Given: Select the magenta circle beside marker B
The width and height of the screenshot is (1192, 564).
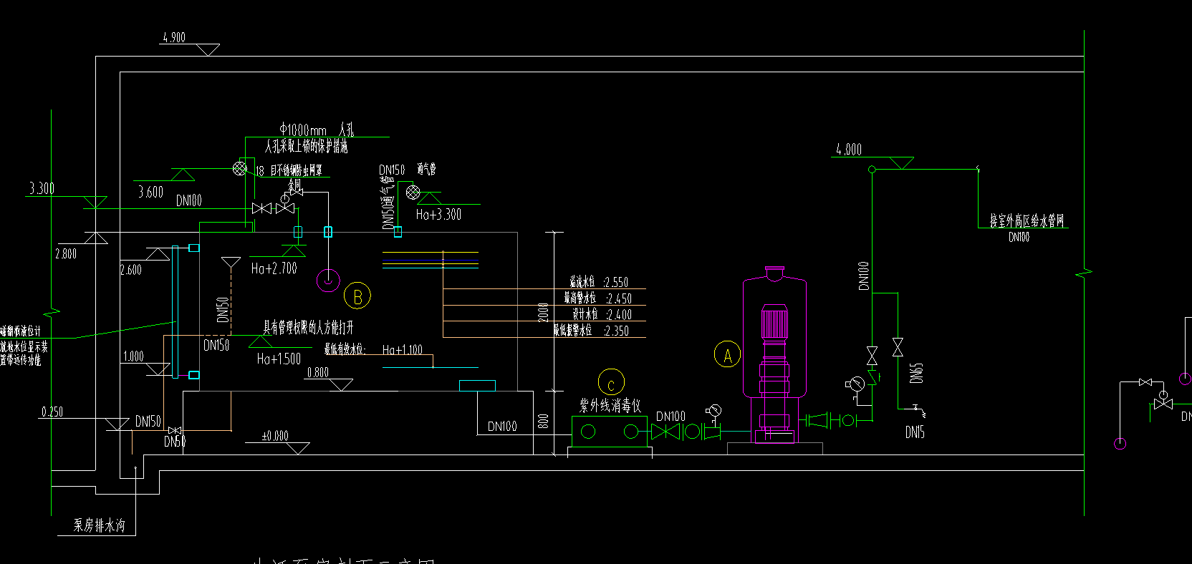Looking at the screenshot, I should 328,280.
